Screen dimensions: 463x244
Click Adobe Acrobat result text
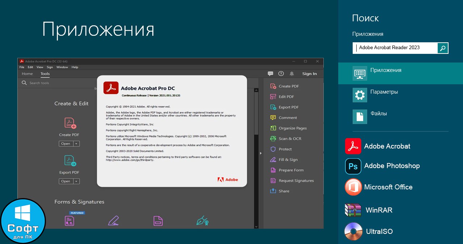pos(387,146)
